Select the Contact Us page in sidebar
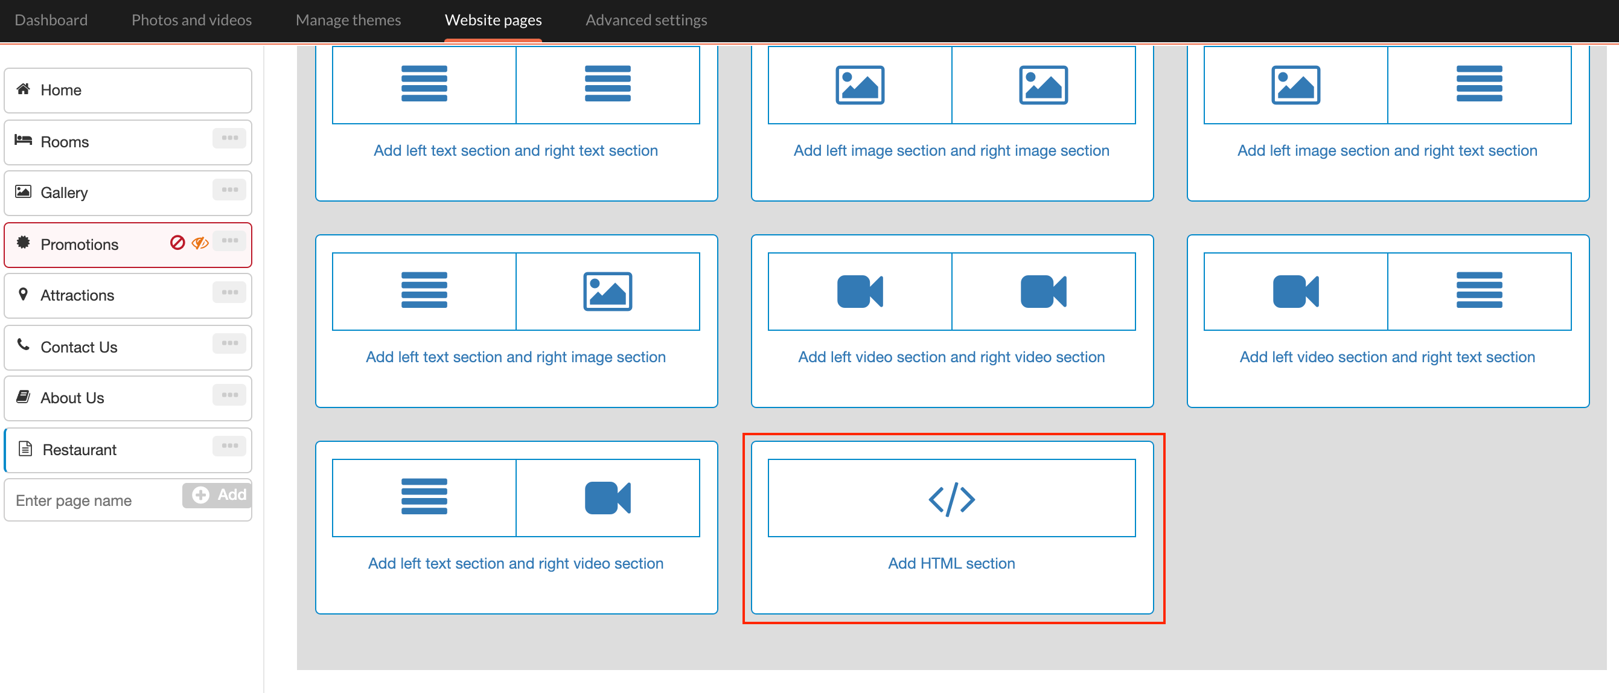Viewport: 1619px width, 693px height. (x=128, y=347)
